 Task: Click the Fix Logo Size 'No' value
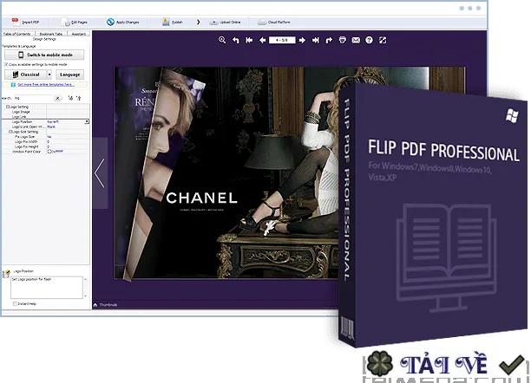[49, 137]
